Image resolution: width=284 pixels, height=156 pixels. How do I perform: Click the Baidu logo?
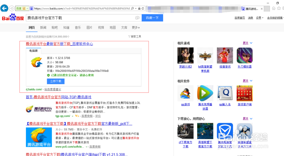13,17
